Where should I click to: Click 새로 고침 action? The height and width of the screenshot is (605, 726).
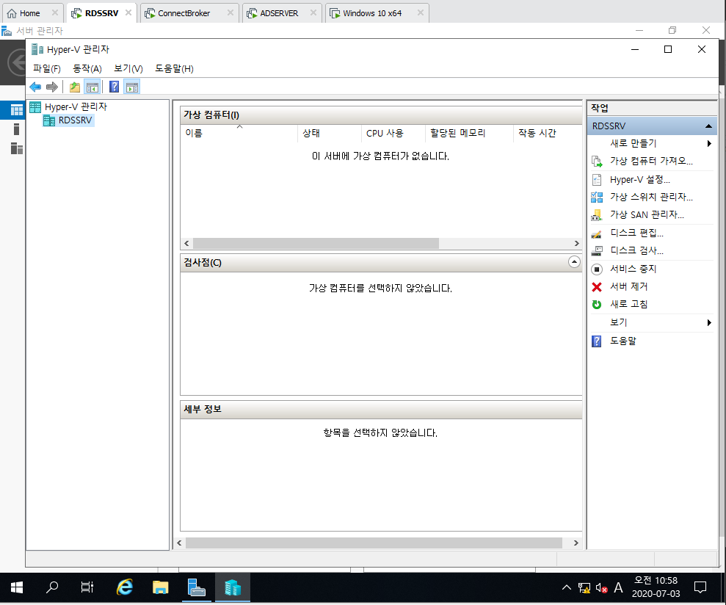pyautogui.click(x=628, y=305)
